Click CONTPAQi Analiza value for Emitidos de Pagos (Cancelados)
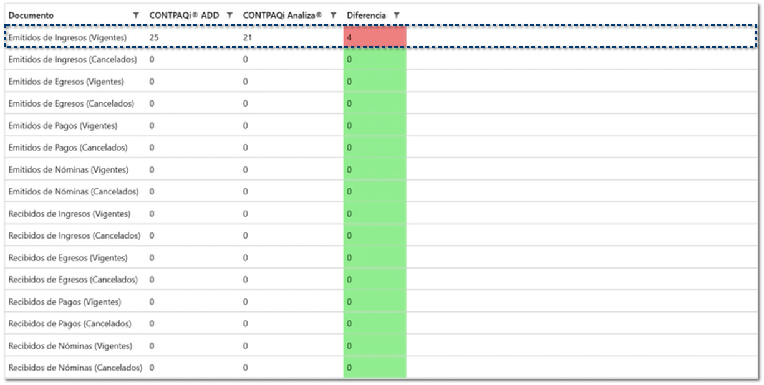This screenshot has width=764, height=385. [x=245, y=148]
